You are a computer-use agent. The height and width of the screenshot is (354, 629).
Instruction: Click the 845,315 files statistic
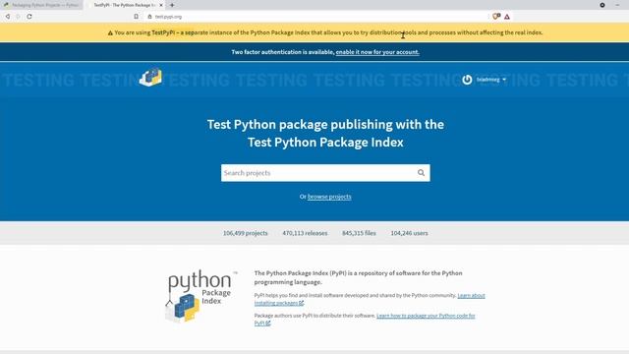point(359,233)
